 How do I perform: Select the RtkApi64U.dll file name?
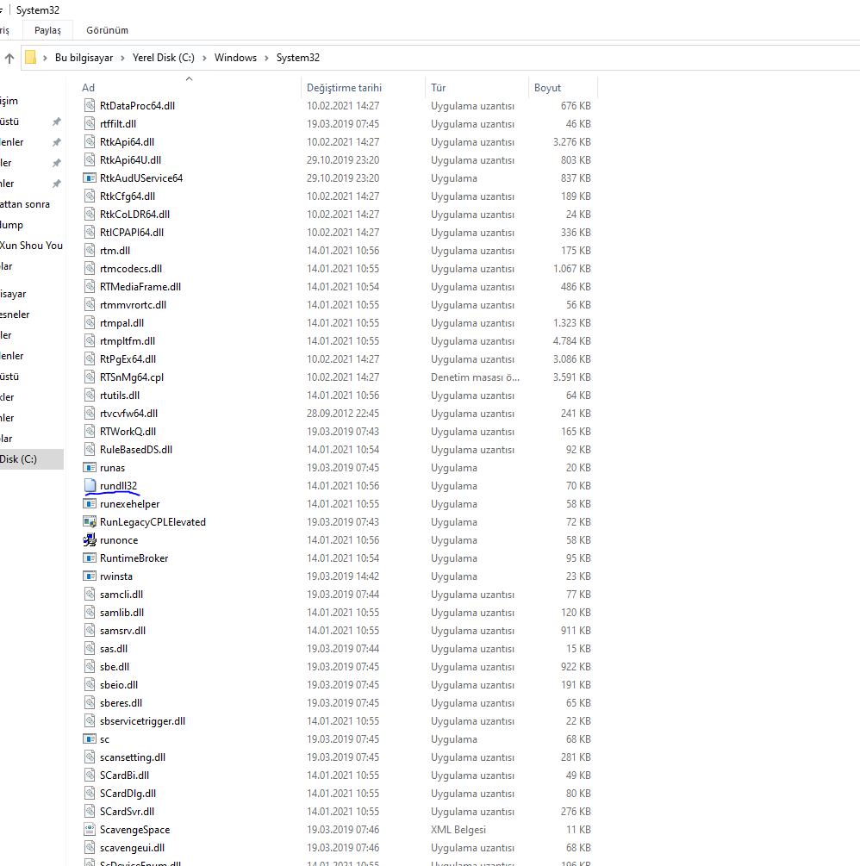[130, 160]
